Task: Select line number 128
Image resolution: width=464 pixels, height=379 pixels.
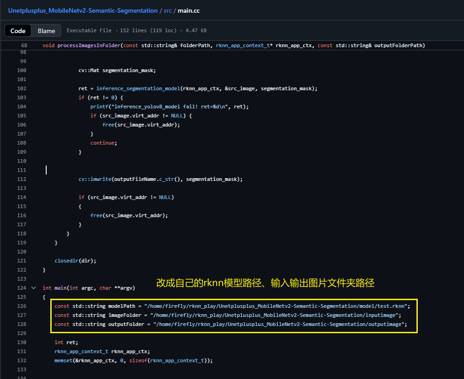Action: [22, 324]
